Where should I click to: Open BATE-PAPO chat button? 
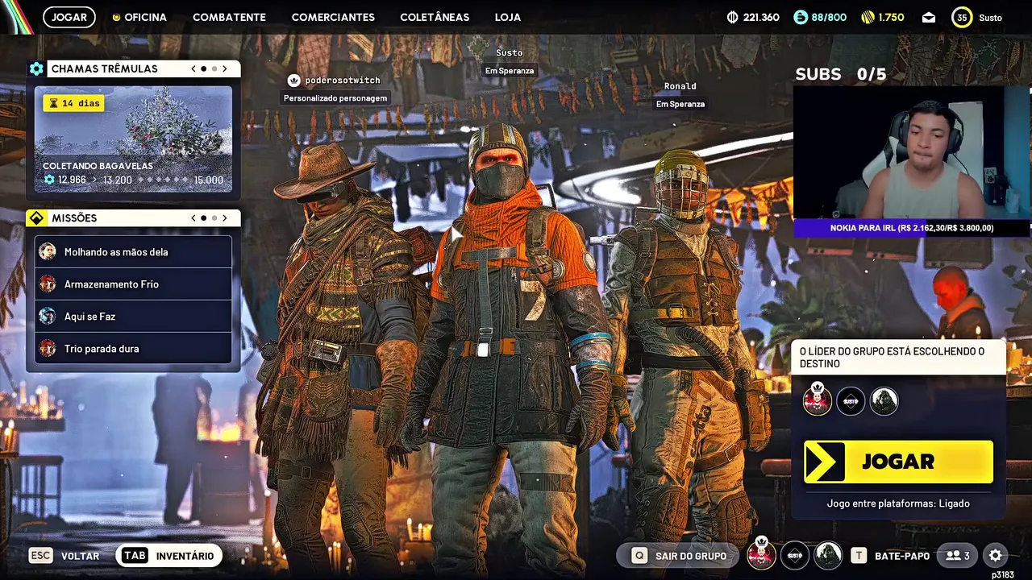coord(891,556)
